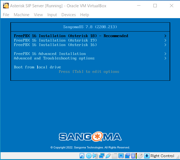Click the USB devices status icon
The height and width of the screenshot is (160, 180).
click(x=108, y=156)
